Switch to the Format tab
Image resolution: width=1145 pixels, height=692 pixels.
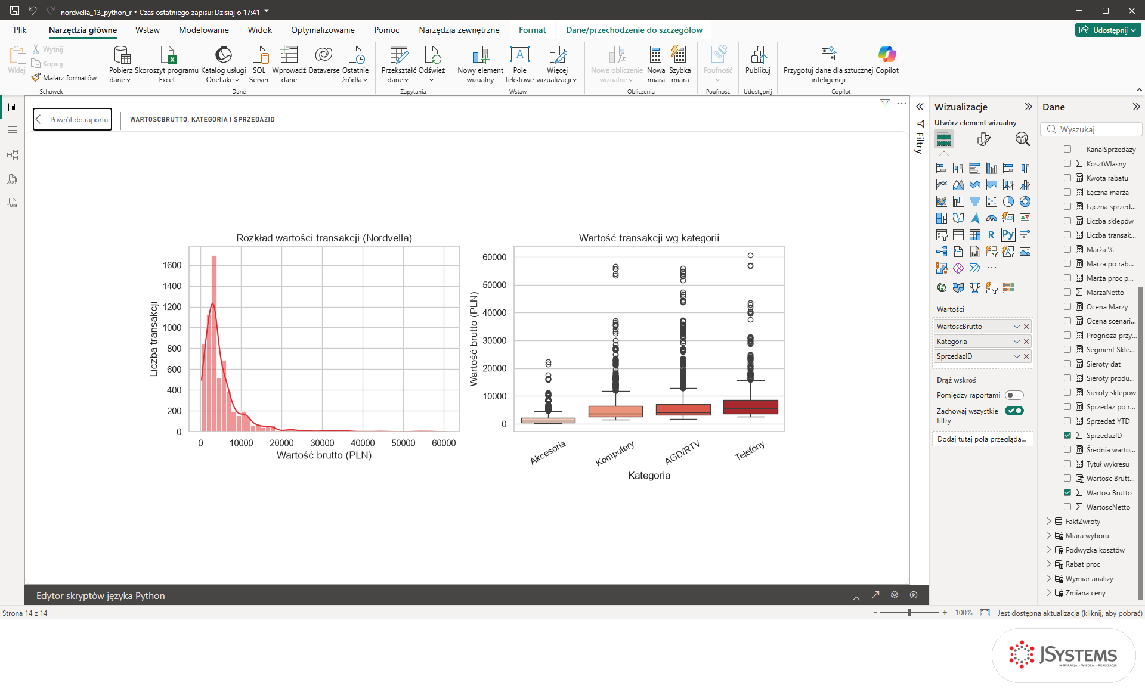[x=532, y=30]
